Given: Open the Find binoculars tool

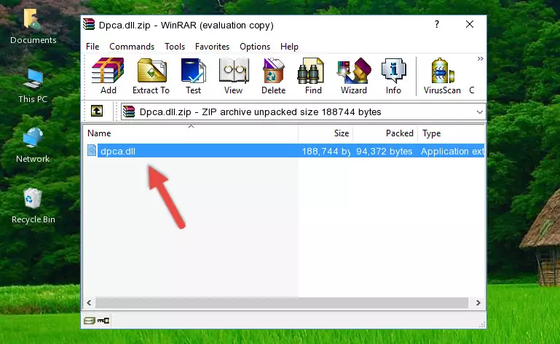Looking at the screenshot, I should coord(313,77).
